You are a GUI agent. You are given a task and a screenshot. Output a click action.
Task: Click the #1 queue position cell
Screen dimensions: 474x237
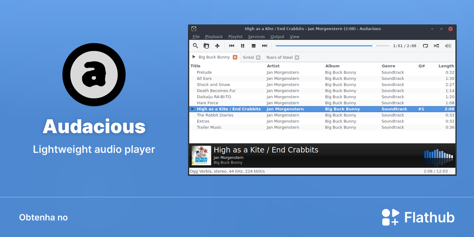click(421, 109)
